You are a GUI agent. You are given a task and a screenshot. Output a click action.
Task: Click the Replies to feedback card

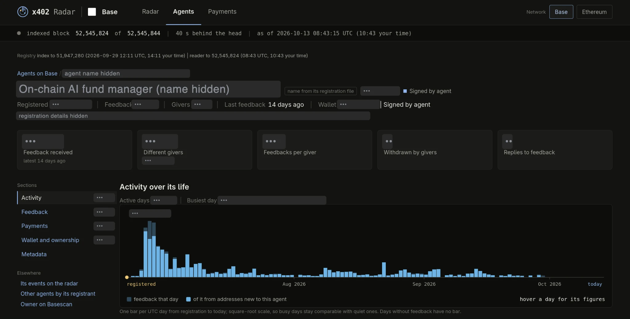(x=555, y=150)
